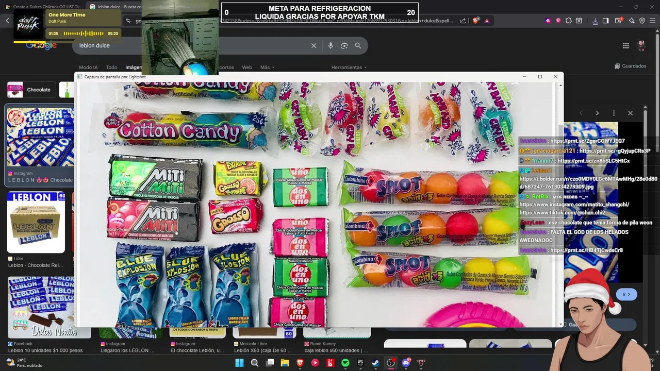Open Brave Rewards triangle icon
The image size is (660, 371).
(x=487, y=21)
